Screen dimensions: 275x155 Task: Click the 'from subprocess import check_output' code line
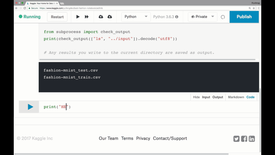pos(87,32)
